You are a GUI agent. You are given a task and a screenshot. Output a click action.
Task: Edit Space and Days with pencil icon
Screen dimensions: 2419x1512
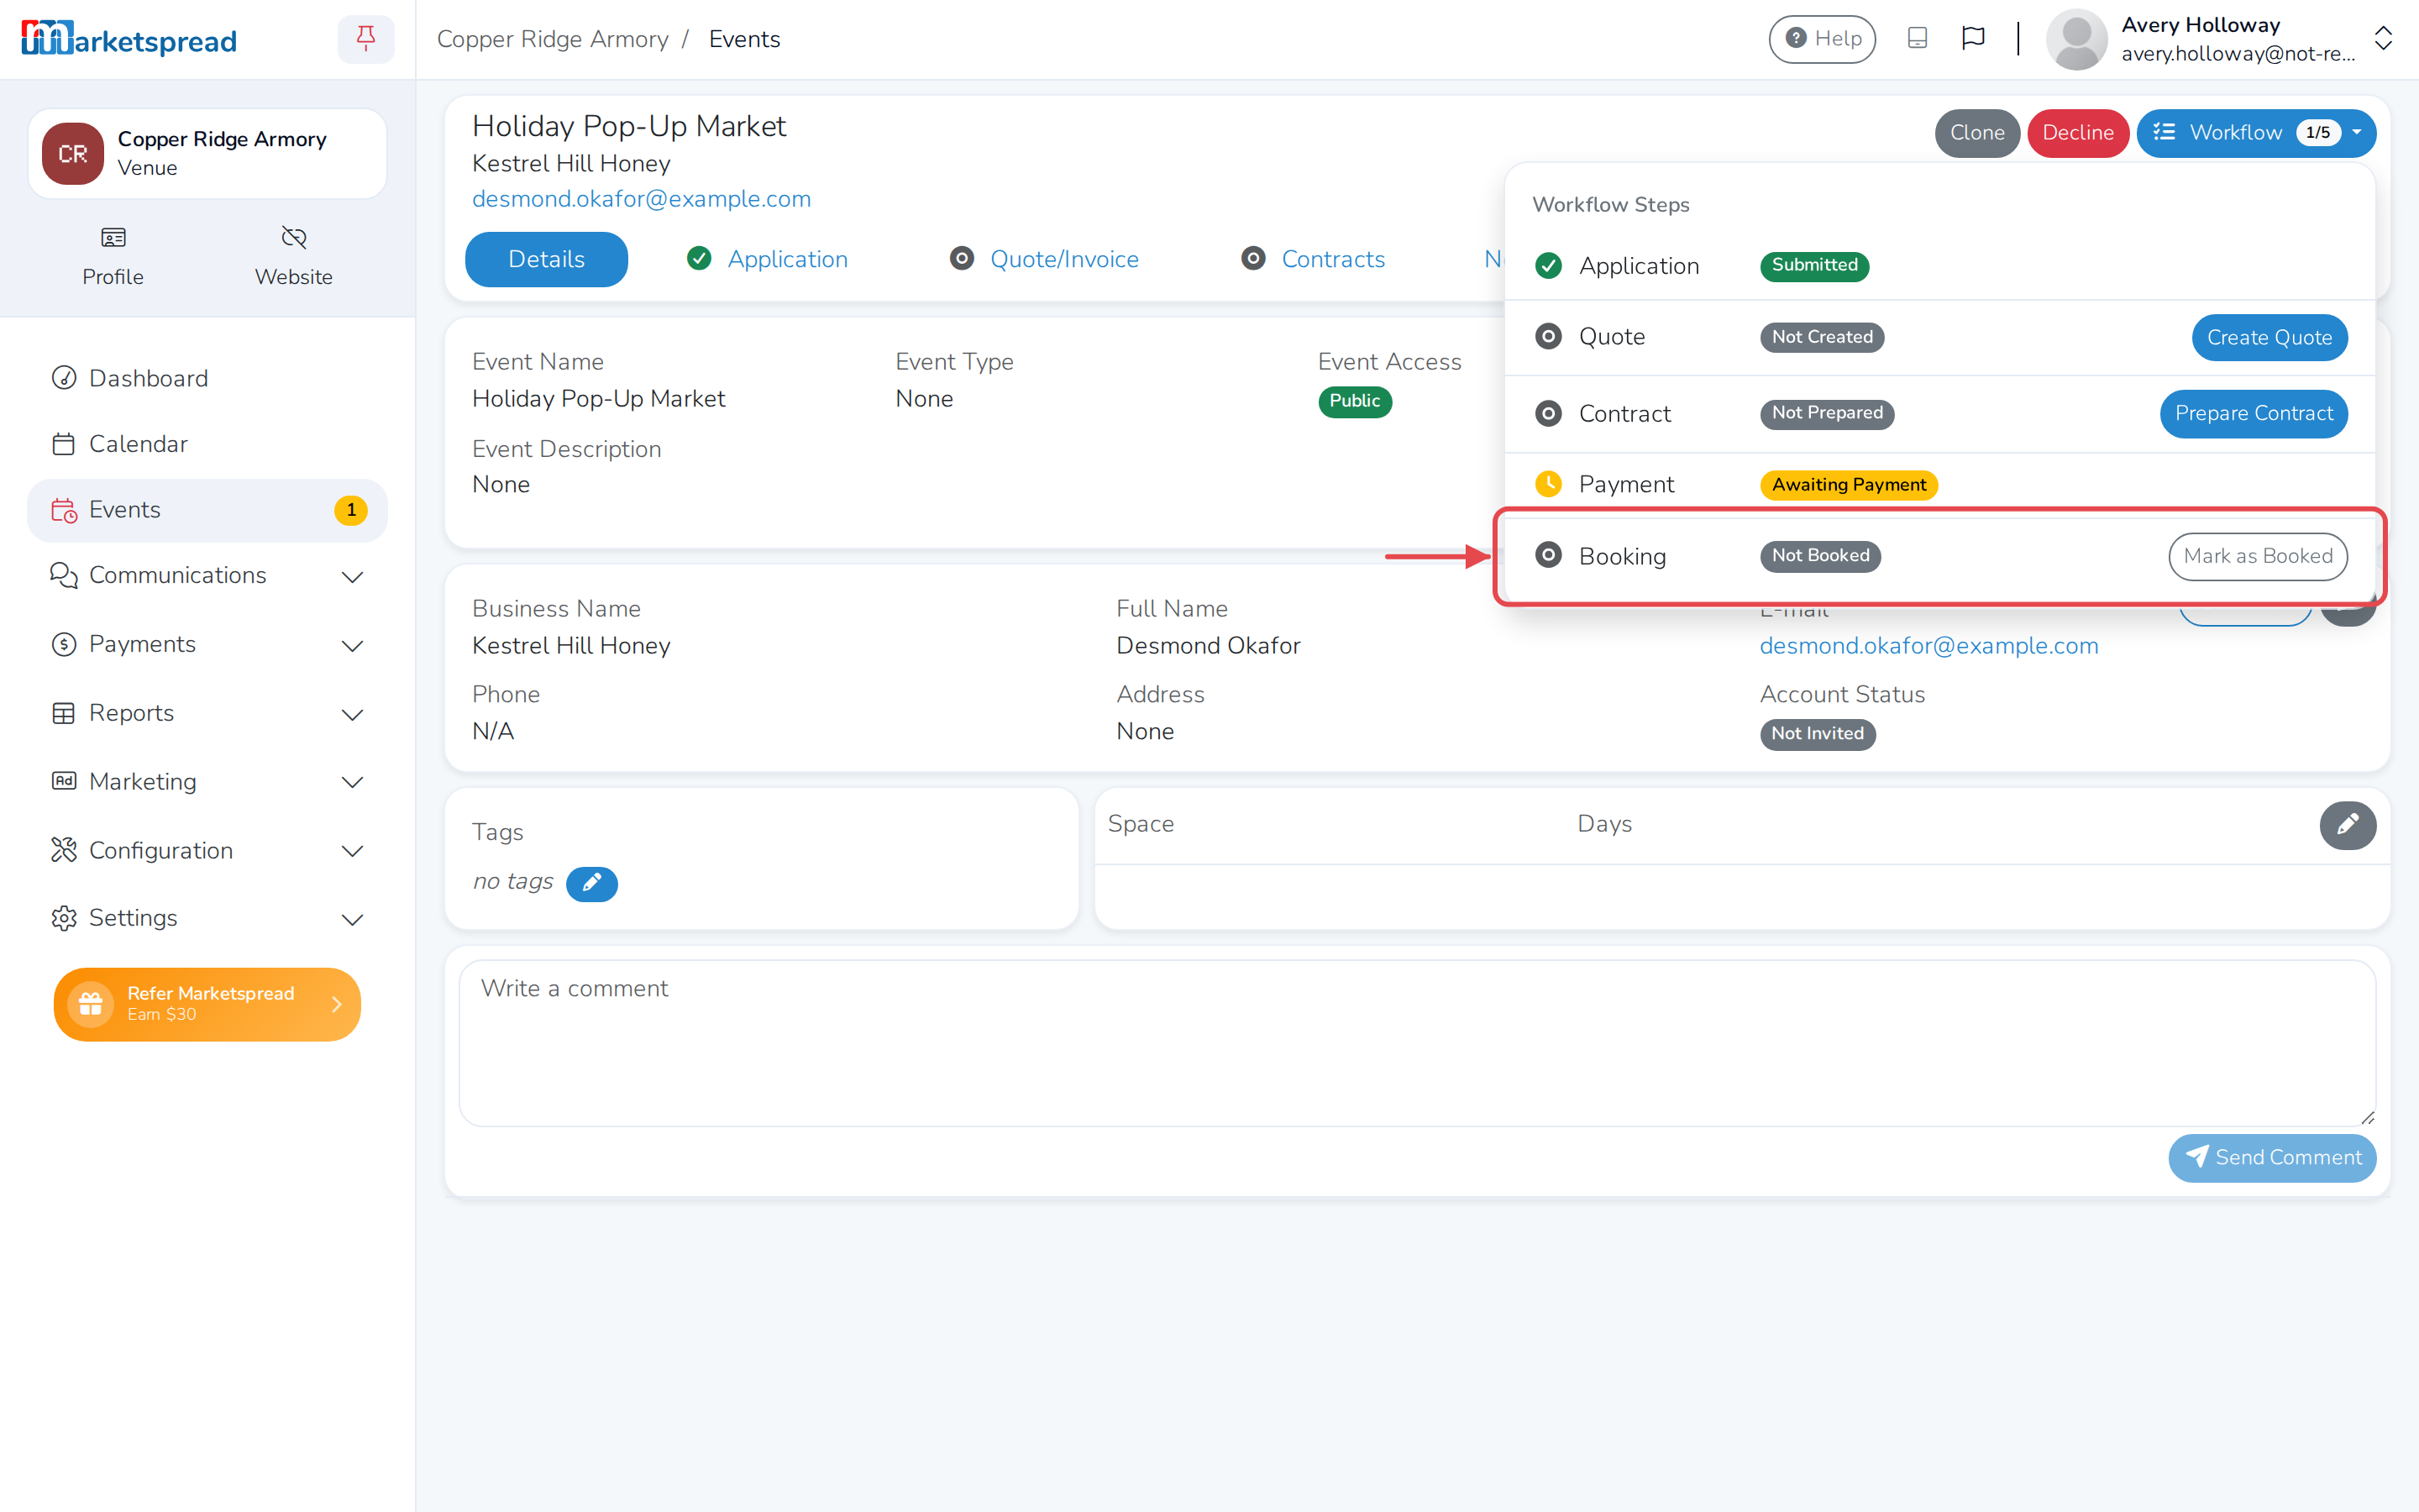[x=2347, y=825]
